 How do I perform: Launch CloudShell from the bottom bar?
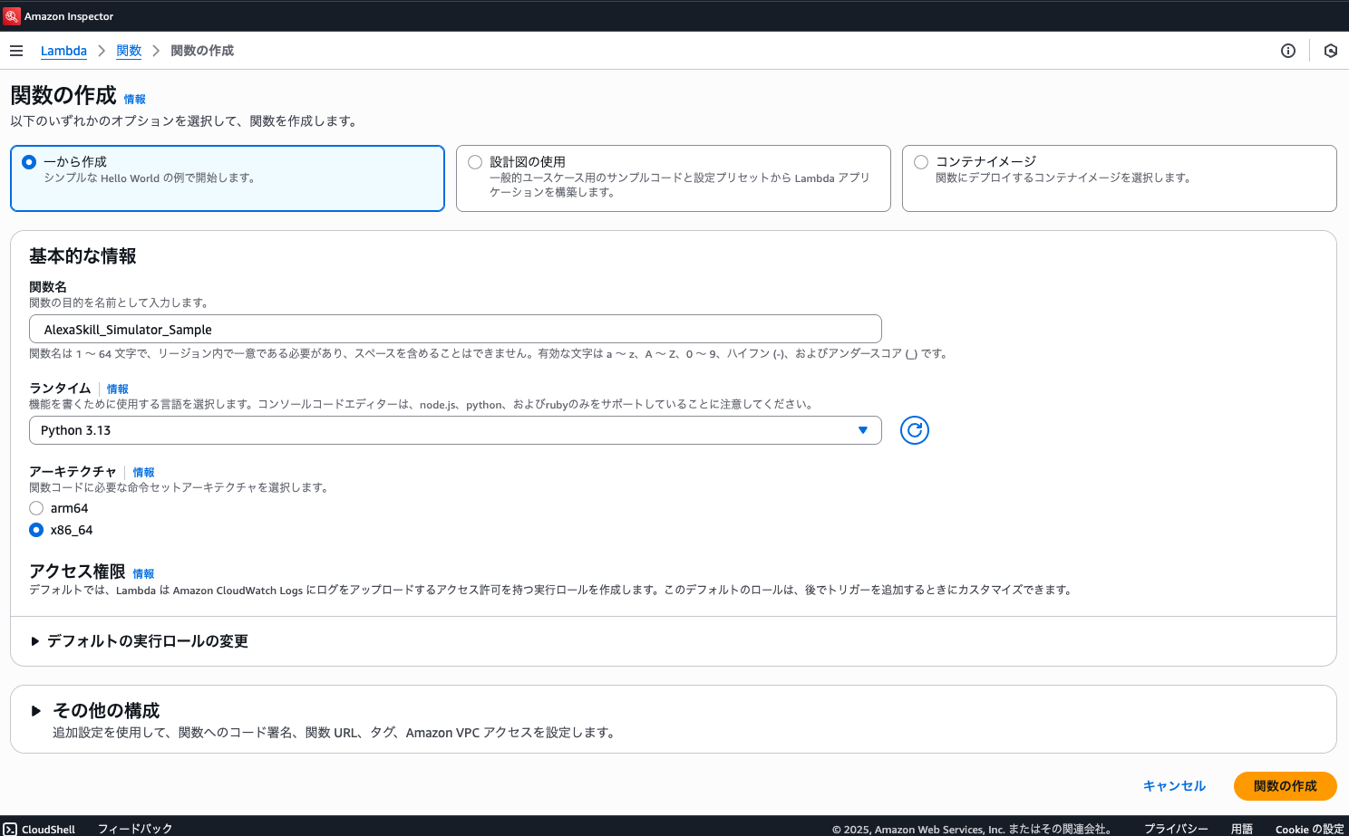click(40, 828)
